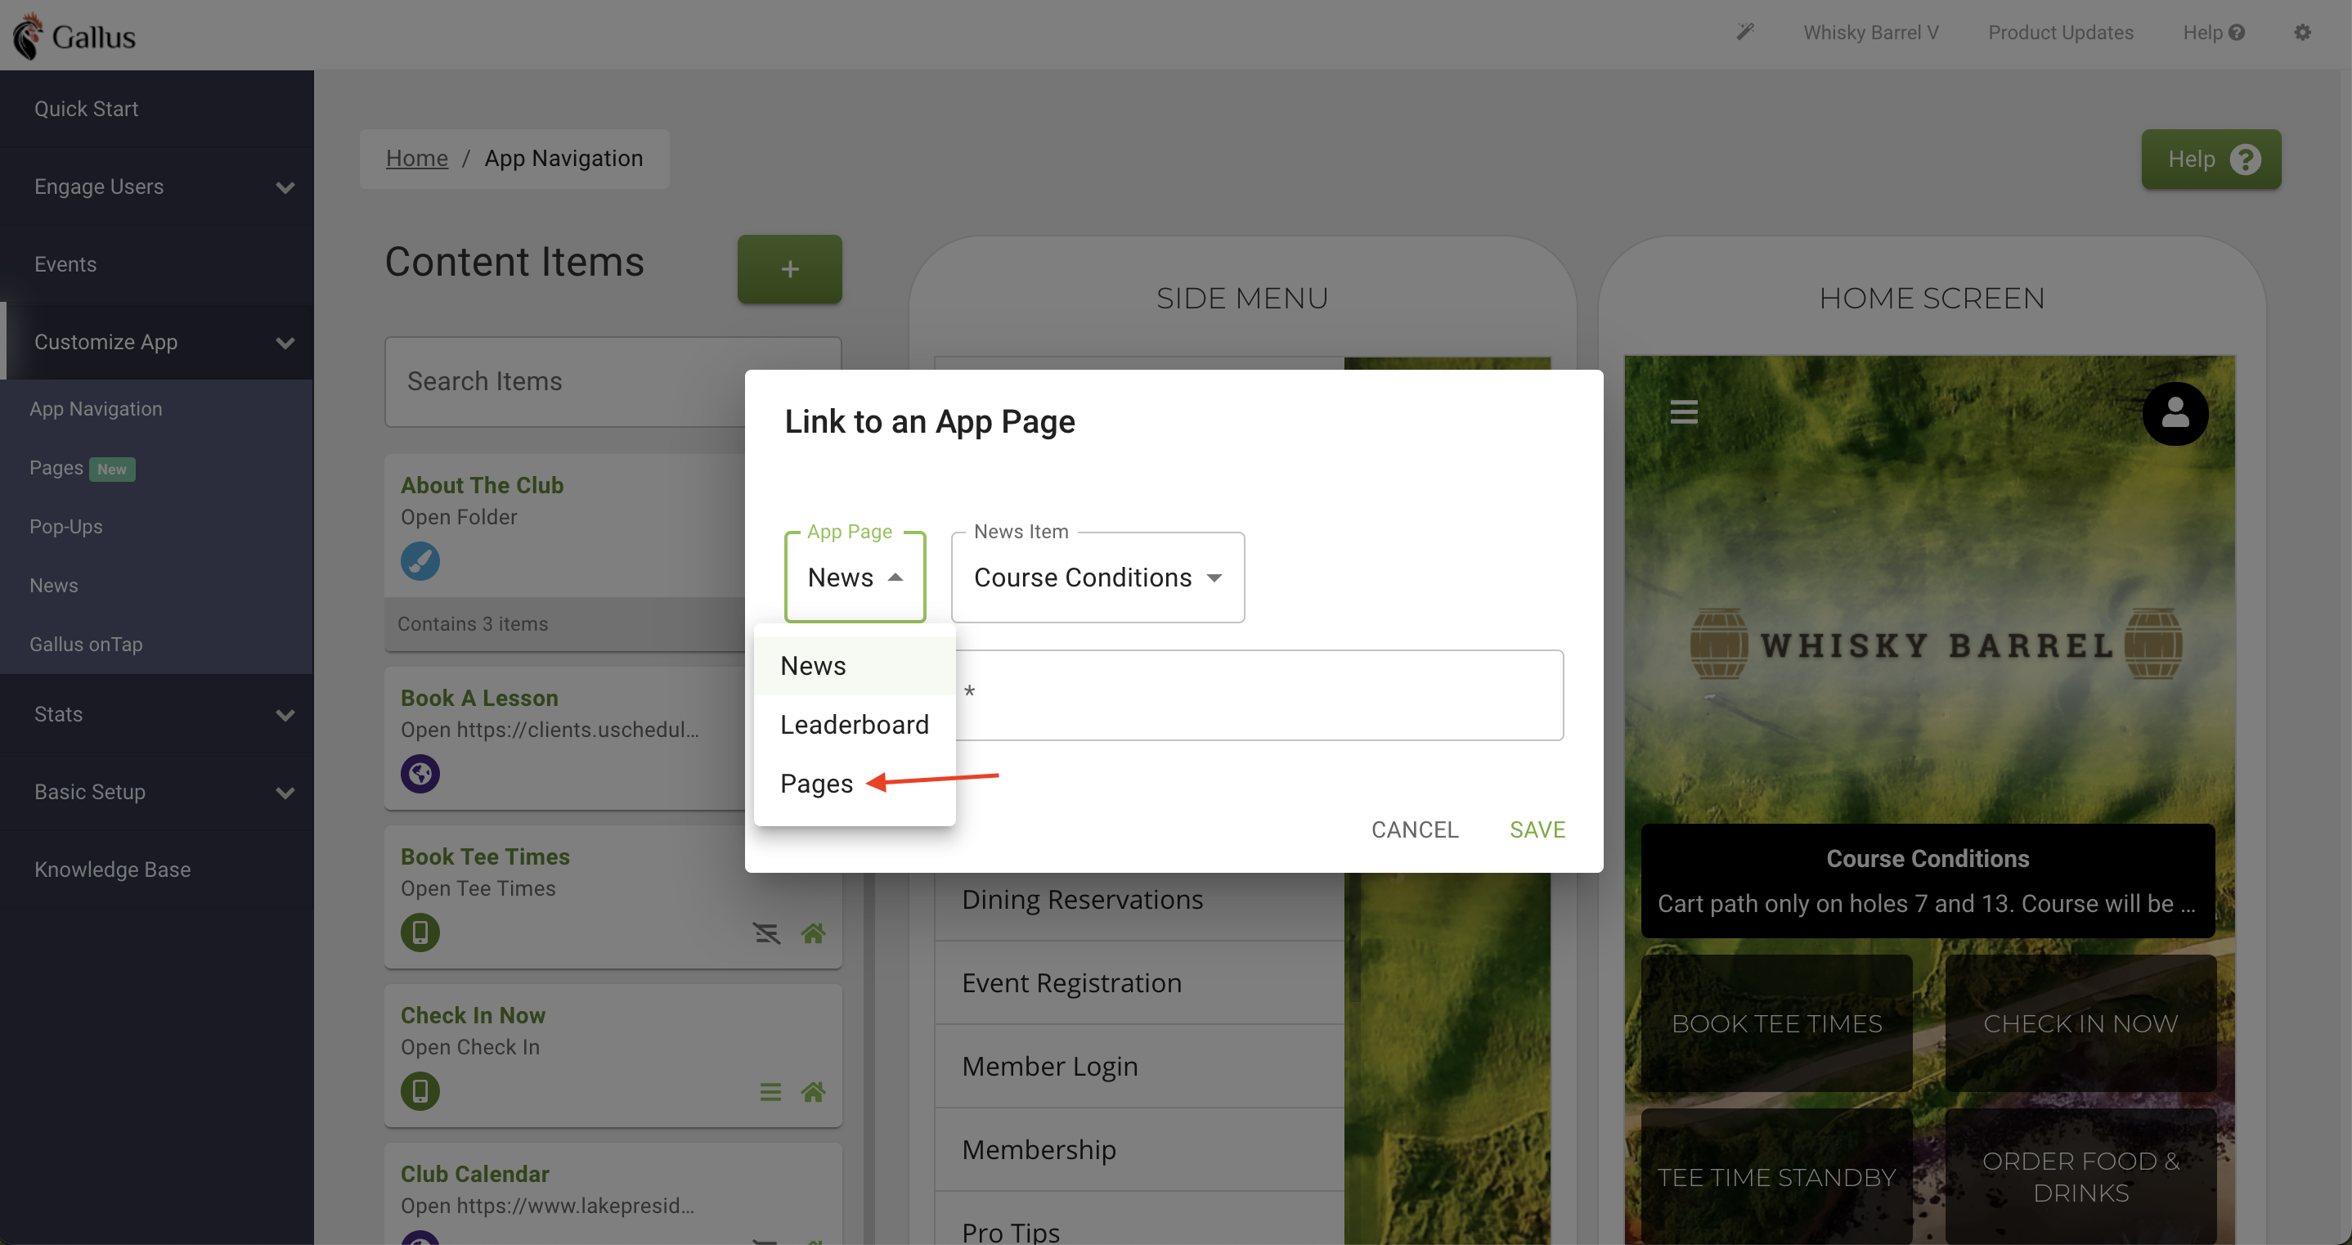
Task: Click the Club Calendar item title
Action: tap(475, 1174)
